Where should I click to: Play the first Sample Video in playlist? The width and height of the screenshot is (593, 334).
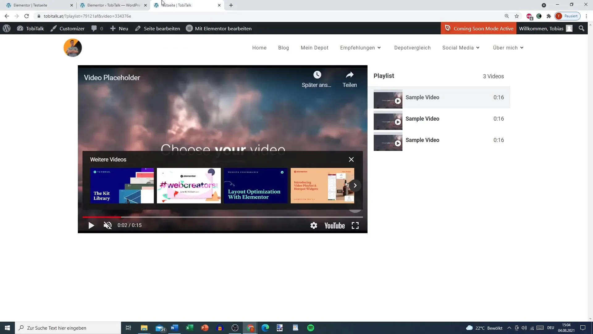tap(439, 97)
